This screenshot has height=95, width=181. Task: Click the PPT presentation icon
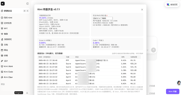(x=2, y=29)
